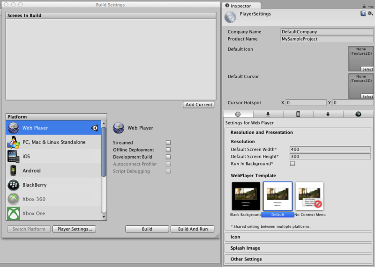Select the PC, Mac & Linux Standalone icon
The height and width of the screenshot is (267, 375).
pyautogui.click(x=14, y=142)
